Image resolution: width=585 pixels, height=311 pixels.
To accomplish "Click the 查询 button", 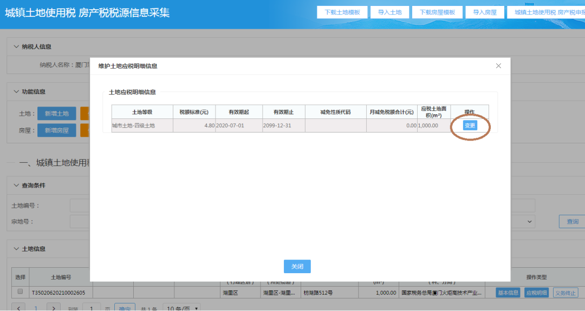I will [x=572, y=222].
